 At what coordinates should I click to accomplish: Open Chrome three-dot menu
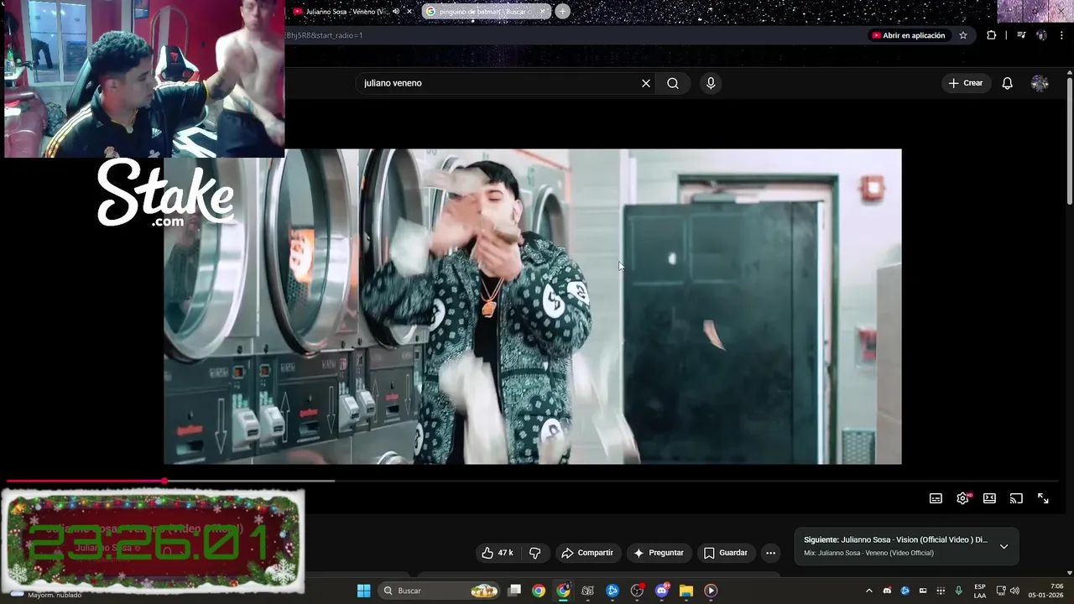click(x=1062, y=35)
